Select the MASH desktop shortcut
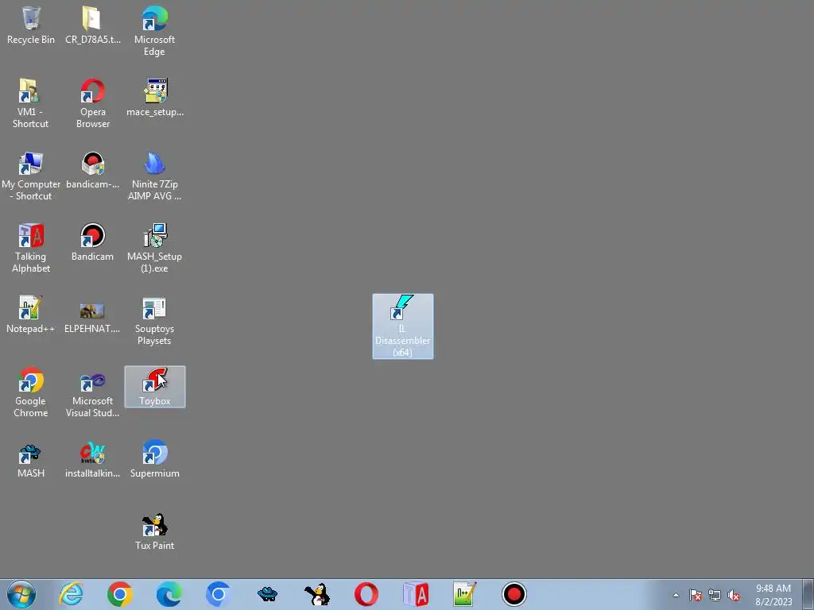Viewport: 814px width, 610px height. pos(31,459)
